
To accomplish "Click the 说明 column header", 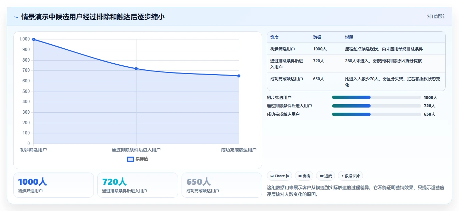I will pyautogui.click(x=349, y=37).
